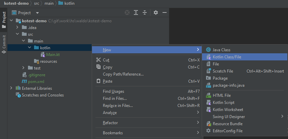The height and width of the screenshot is (139, 288).
Task: Click kotlin in the breadcrumb
Action: (x=67, y=3)
